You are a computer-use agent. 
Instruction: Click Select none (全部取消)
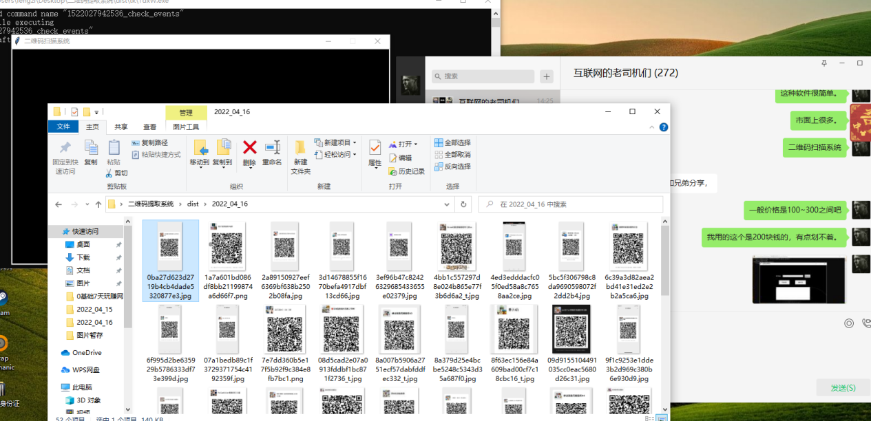click(x=452, y=154)
